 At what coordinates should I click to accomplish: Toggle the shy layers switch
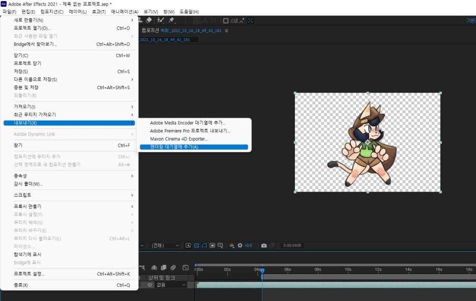[154, 267]
